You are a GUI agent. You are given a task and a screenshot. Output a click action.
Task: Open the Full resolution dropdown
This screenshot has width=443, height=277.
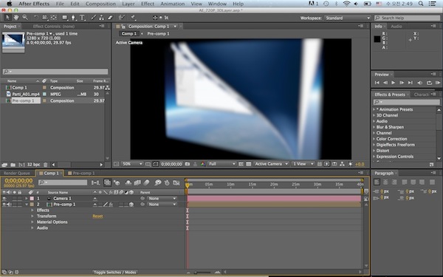coord(221,164)
